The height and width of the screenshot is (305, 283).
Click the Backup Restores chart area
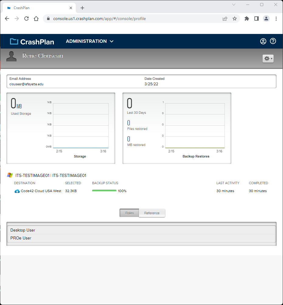click(195, 126)
